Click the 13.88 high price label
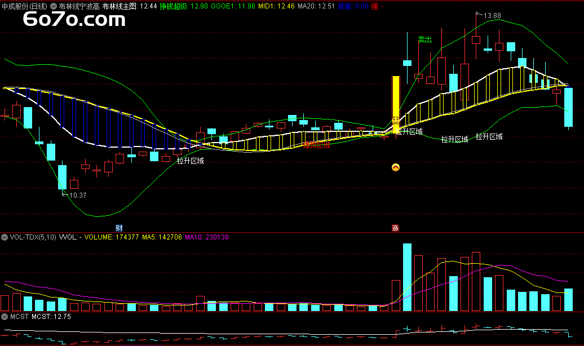 pyautogui.click(x=492, y=16)
